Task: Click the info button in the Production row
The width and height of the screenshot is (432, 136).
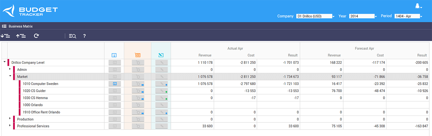Action: click(114, 119)
